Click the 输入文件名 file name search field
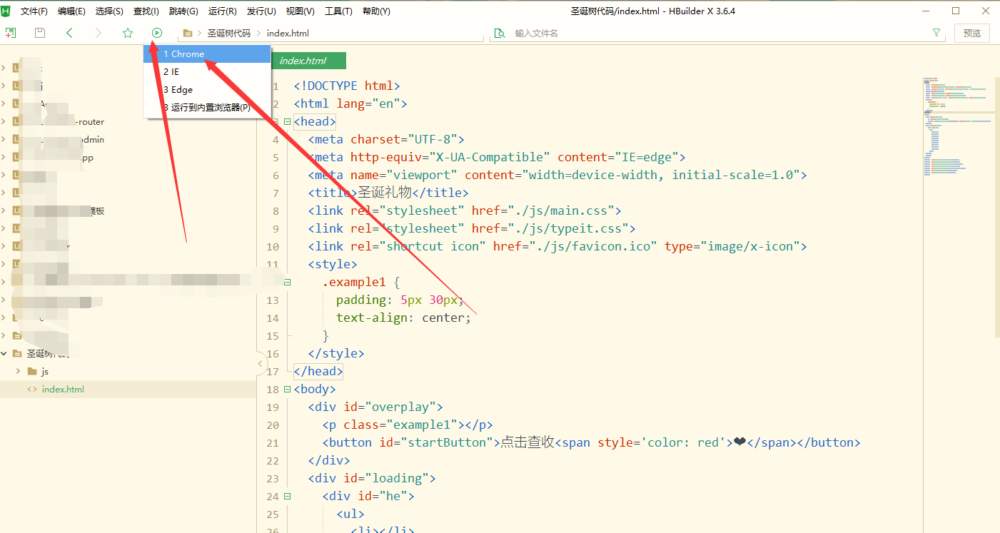 pyautogui.click(x=717, y=33)
